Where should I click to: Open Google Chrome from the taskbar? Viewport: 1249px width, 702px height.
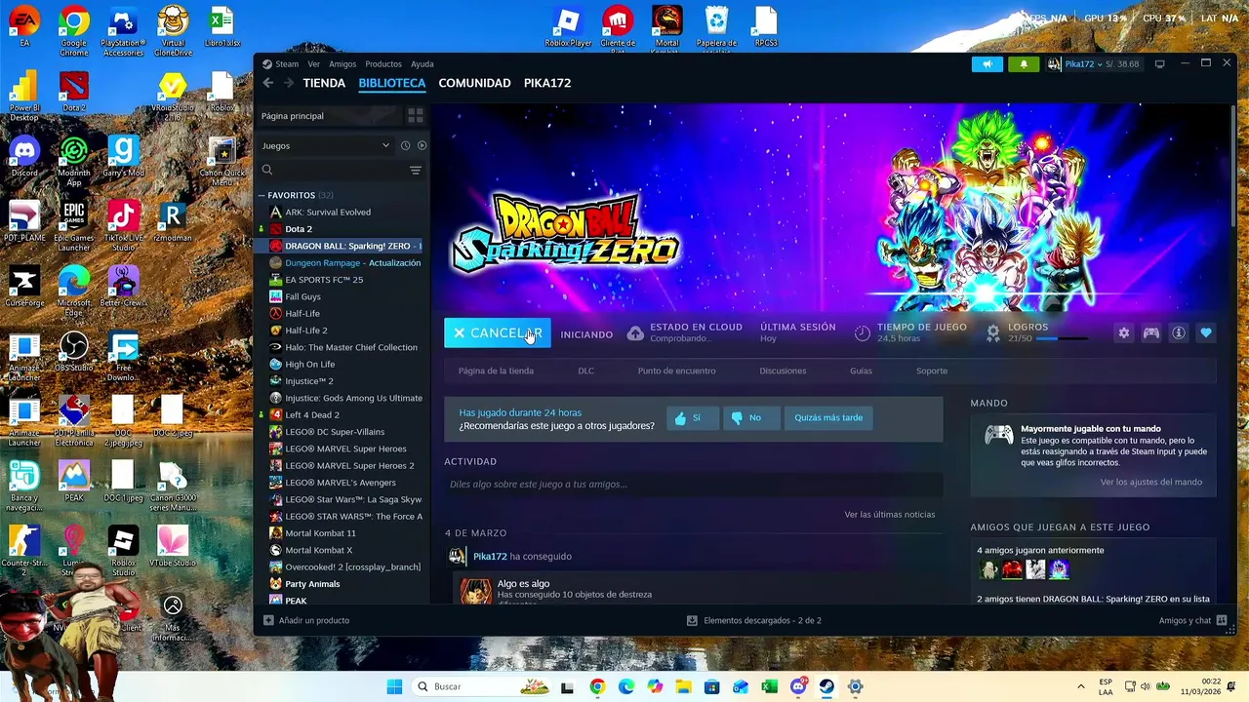pos(597,686)
